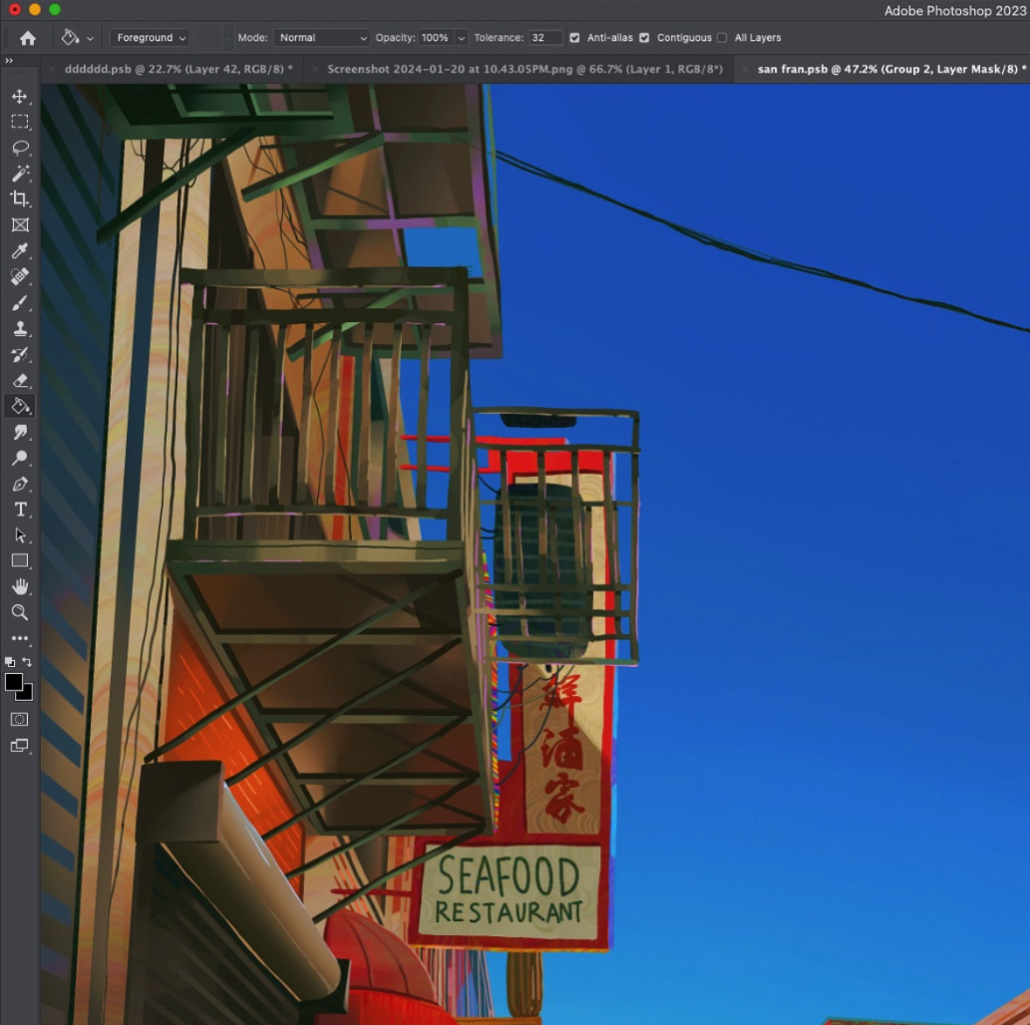Image resolution: width=1030 pixels, height=1025 pixels.
Task: Select the Brush tool
Action: click(x=20, y=303)
